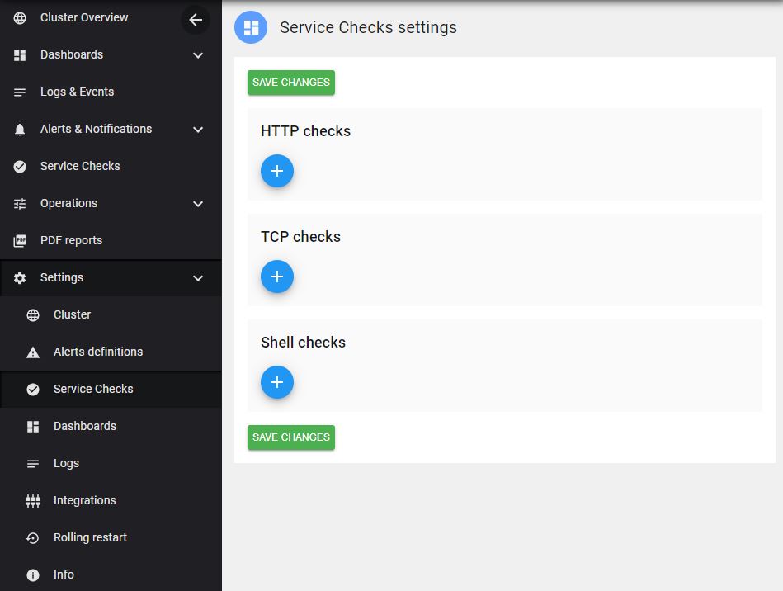Click the back arrow to collapse sidebar

click(196, 20)
